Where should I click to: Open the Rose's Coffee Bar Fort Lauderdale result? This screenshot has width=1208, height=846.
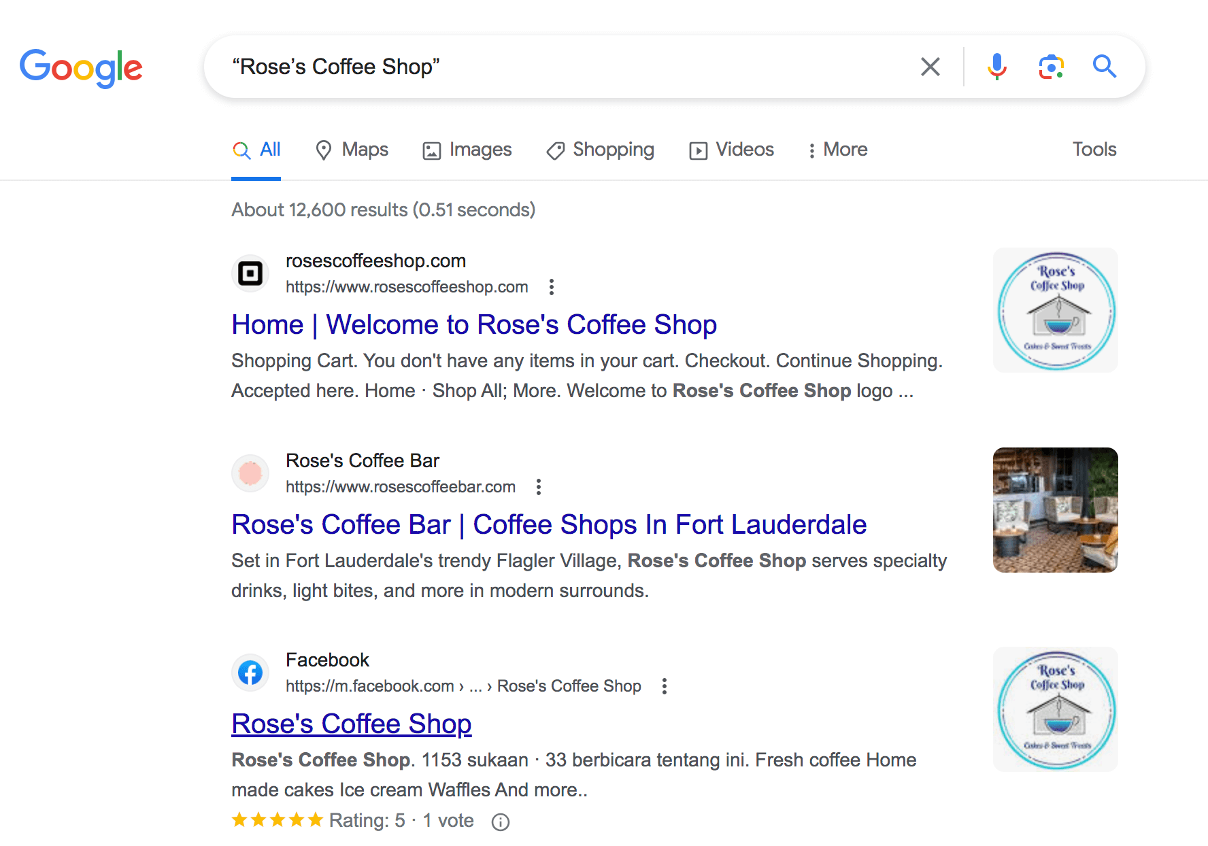(x=549, y=524)
